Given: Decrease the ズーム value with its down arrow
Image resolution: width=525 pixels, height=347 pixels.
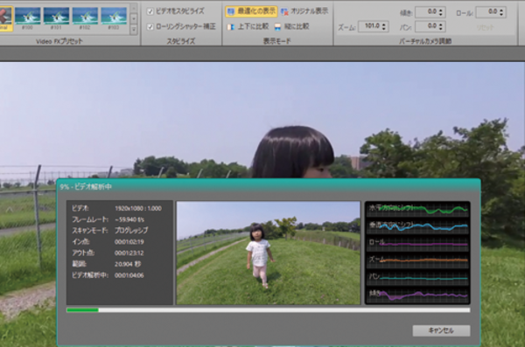Looking at the screenshot, I should (x=384, y=29).
